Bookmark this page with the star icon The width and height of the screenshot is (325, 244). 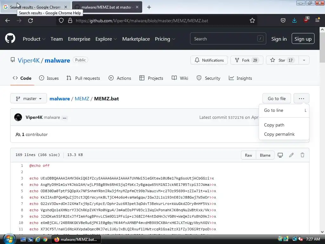[252, 21]
